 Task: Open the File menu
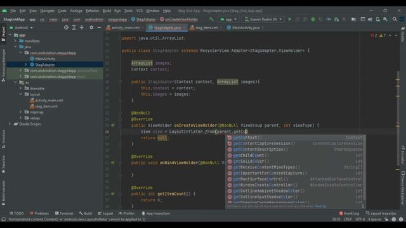pos(13,11)
